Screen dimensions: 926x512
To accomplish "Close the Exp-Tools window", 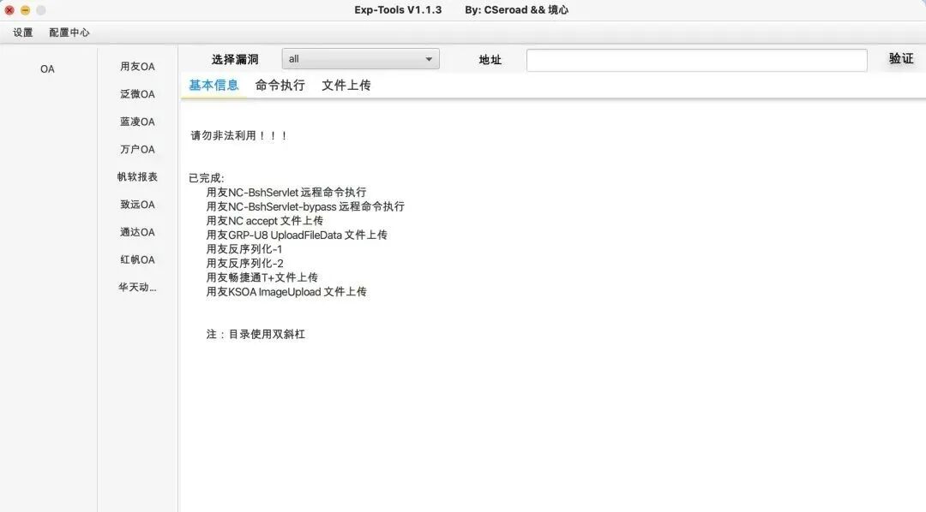I will [9, 10].
